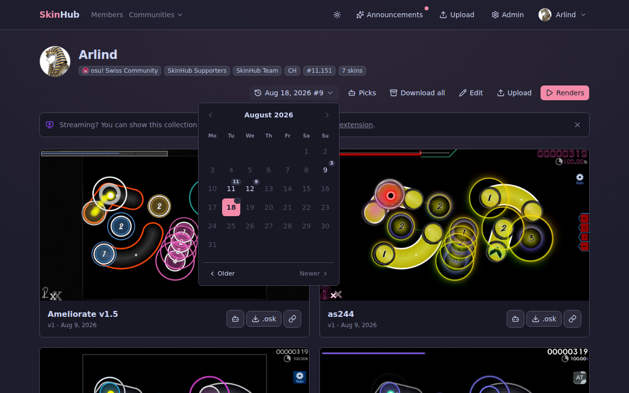Expand the Arlind user account menu
Screen dimensions: 629x393
click(x=563, y=15)
